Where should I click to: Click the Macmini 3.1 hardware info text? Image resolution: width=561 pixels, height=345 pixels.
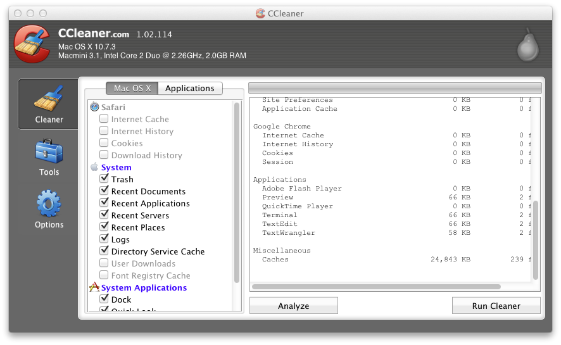[152, 56]
